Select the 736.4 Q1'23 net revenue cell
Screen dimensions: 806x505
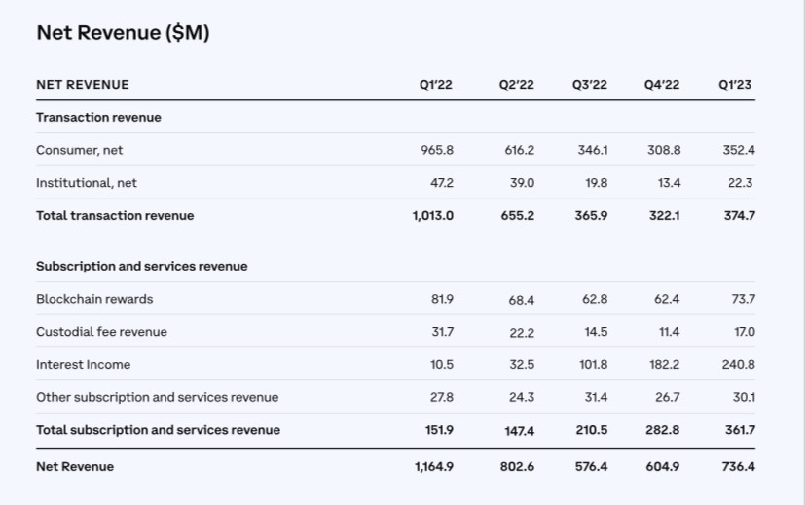tap(737, 466)
